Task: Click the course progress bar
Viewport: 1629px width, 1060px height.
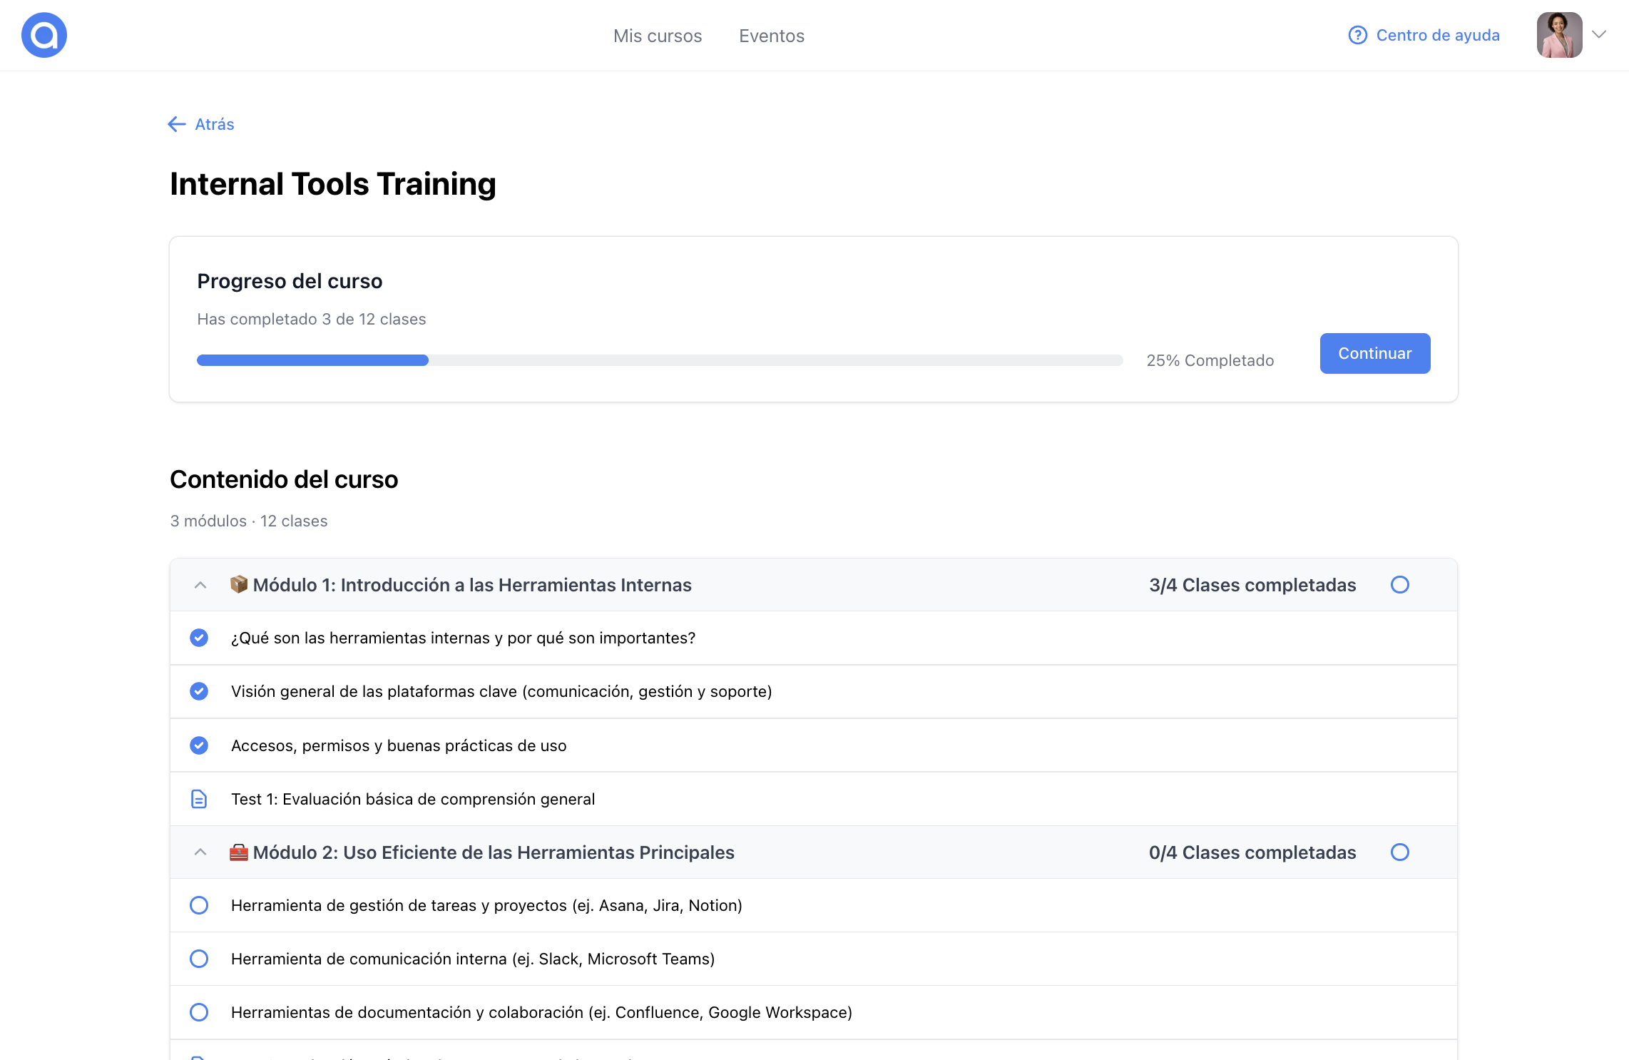Action: (x=659, y=360)
